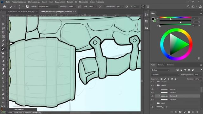This screenshot has height=114, width=203.
Task: Create a new layer plus icon
Action: [193, 112]
